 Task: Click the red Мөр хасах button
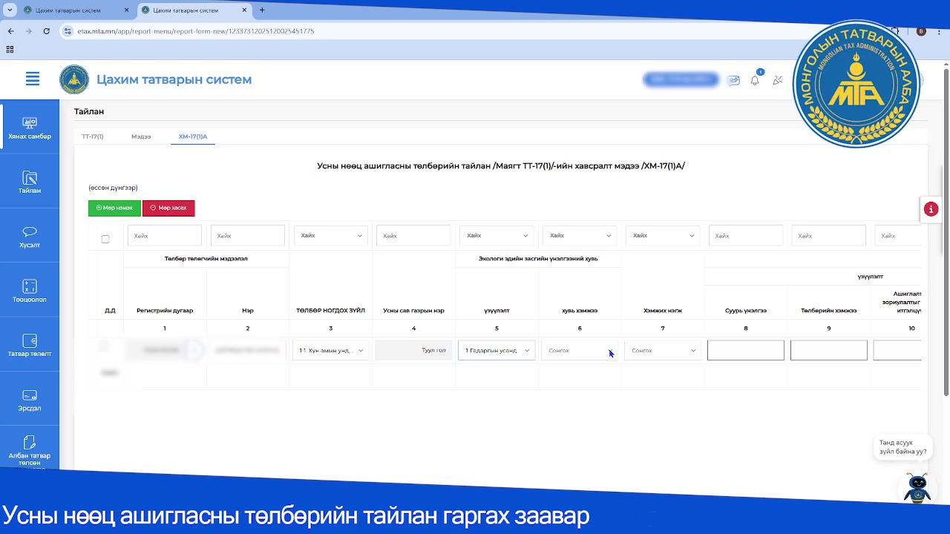point(168,208)
